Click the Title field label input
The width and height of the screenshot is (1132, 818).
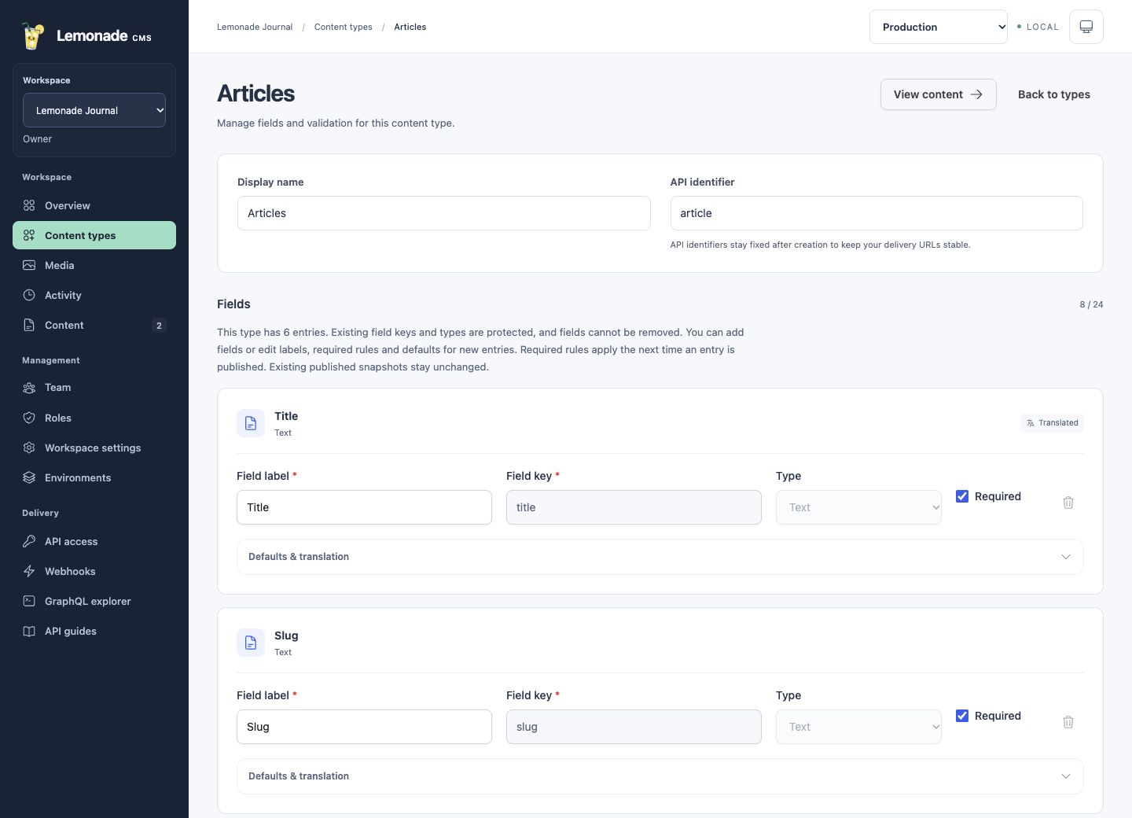(364, 507)
